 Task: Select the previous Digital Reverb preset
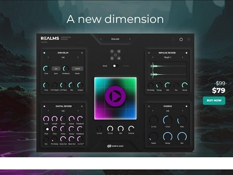click(x=48, y=111)
